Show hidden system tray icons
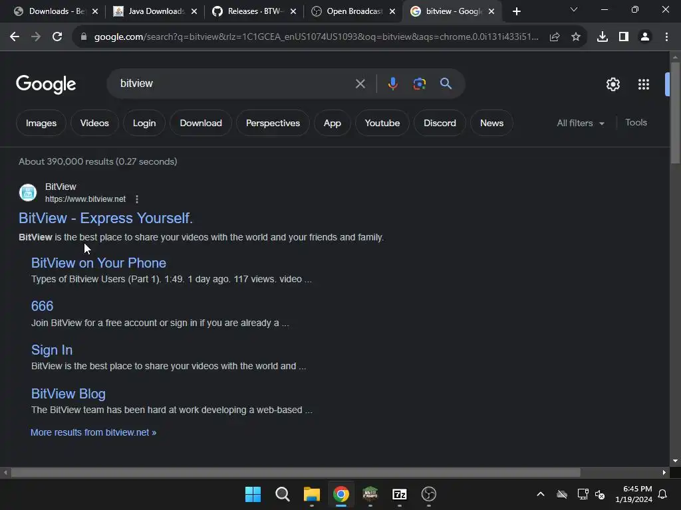This screenshot has width=681, height=510. click(x=540, y=494)
